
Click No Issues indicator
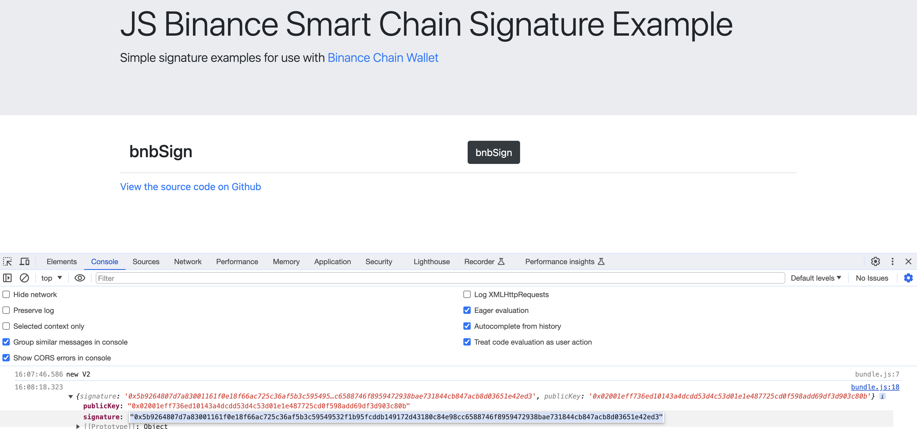click(872, 278)
